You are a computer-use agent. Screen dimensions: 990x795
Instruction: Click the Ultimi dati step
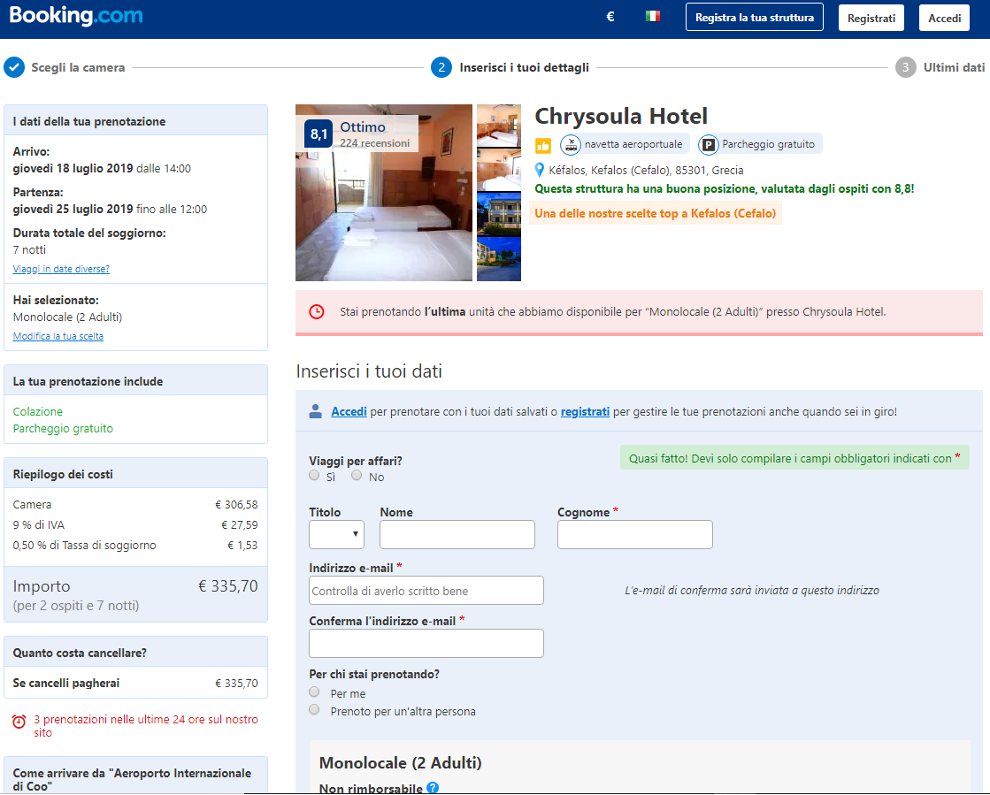[954, 67]
